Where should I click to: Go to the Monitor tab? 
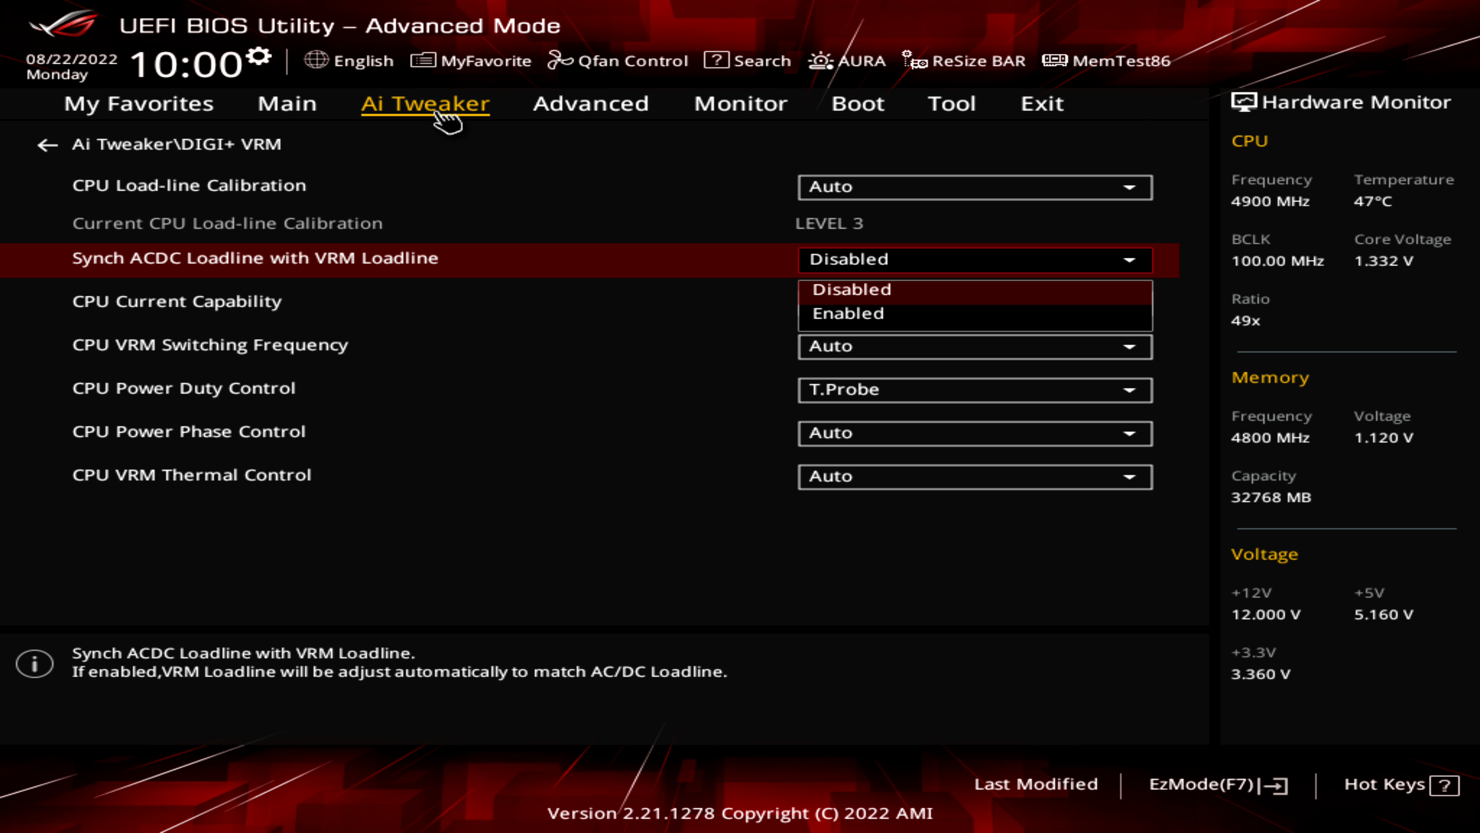point(740,103)
